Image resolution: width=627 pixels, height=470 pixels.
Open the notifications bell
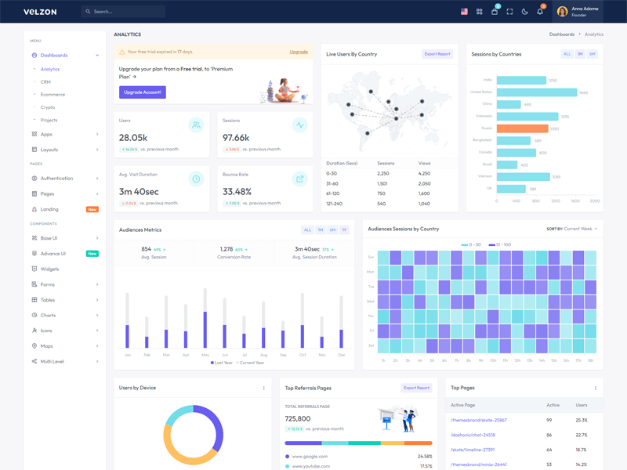pos(540,12)
